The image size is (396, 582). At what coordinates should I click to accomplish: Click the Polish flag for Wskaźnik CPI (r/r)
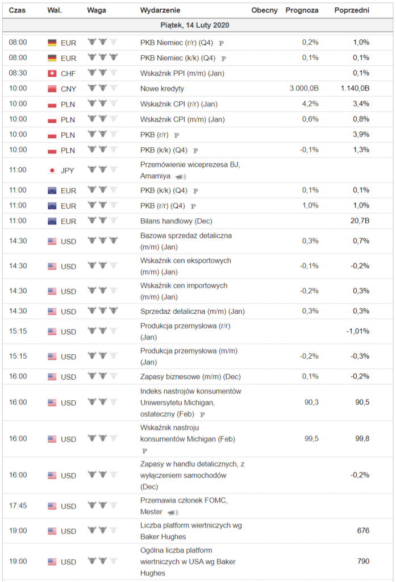point(52,105)
